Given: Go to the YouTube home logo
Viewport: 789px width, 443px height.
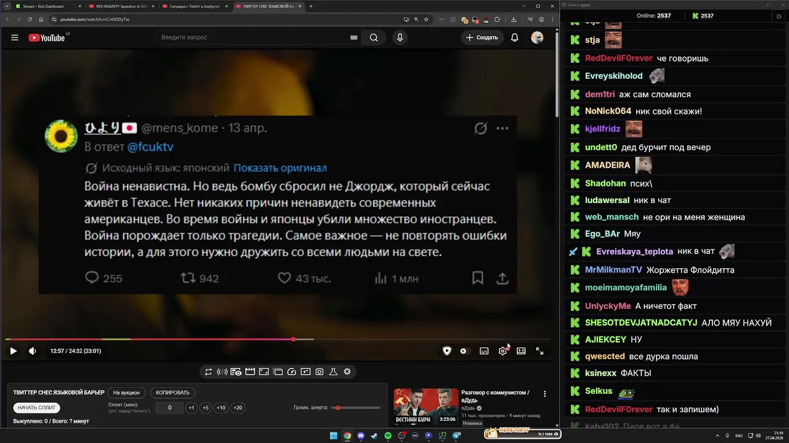Looking at the screenshot, I should tap(47, 38).
